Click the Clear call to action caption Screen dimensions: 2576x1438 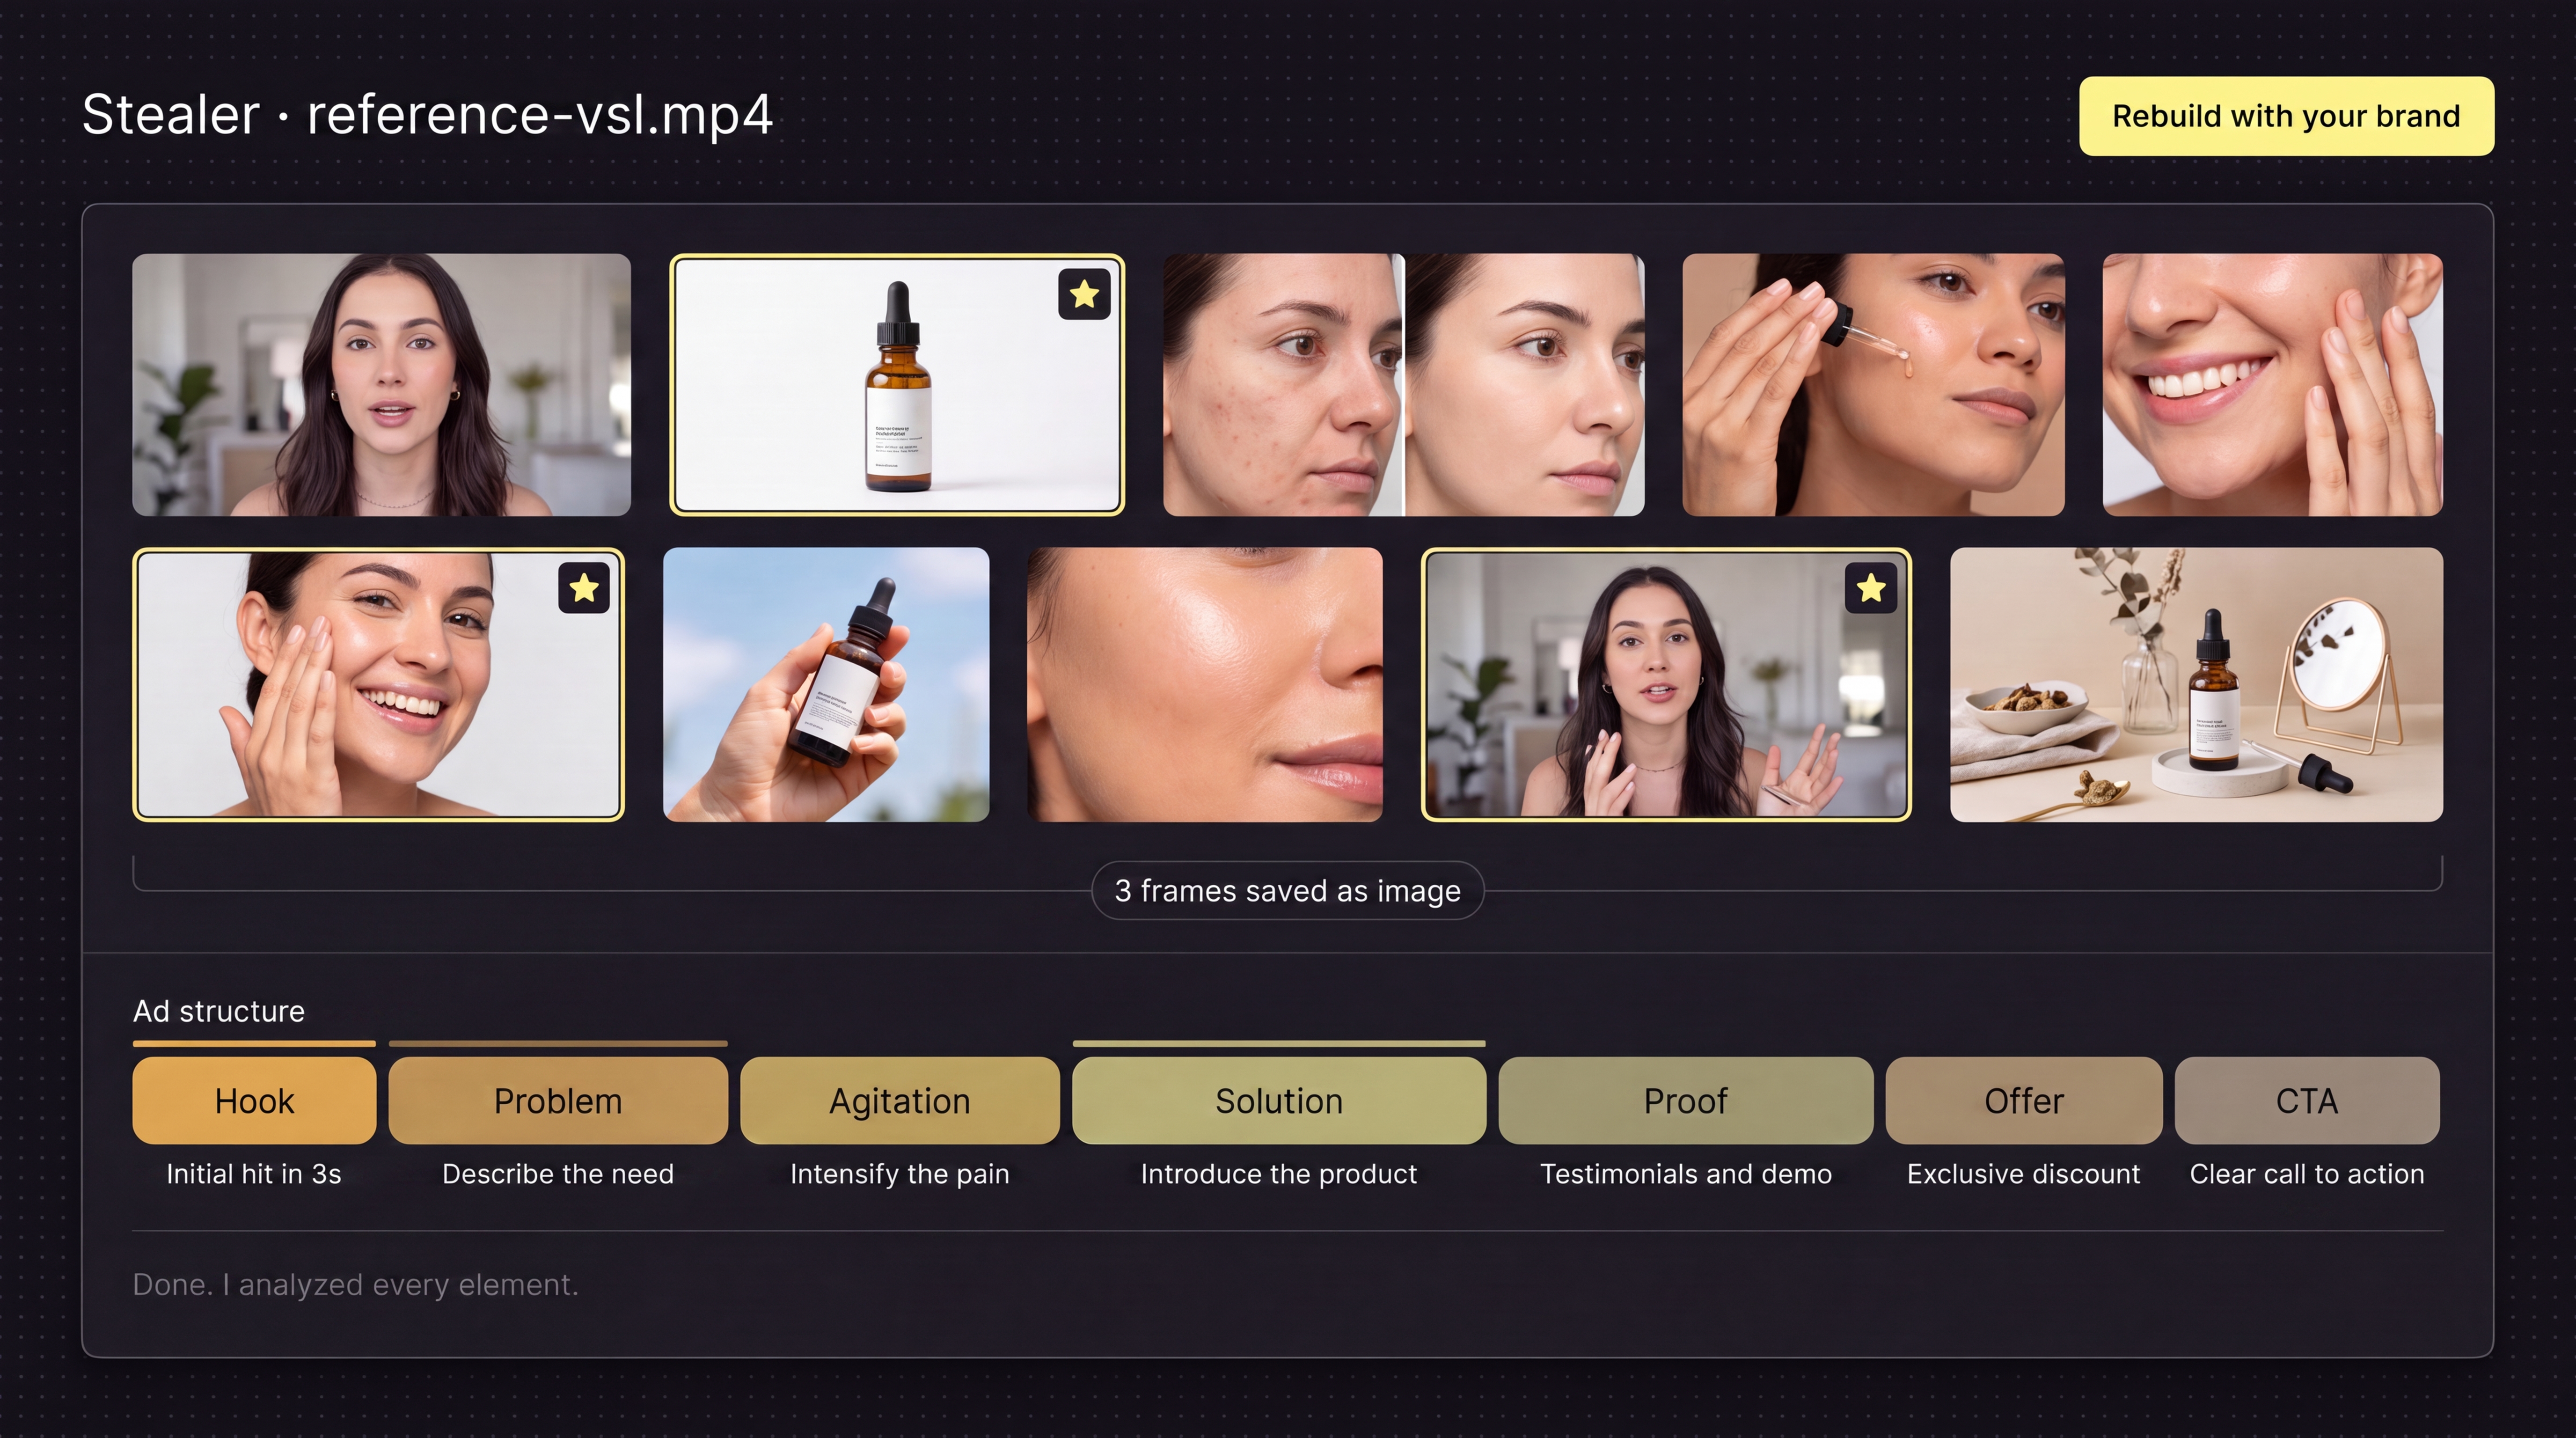(x=2307, y=1174)
